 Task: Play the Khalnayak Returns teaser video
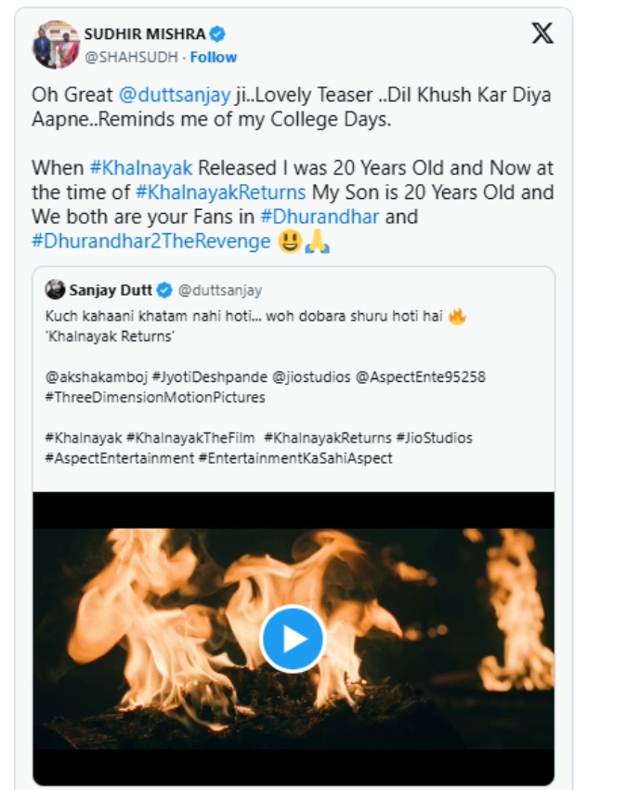pos(293,639)
